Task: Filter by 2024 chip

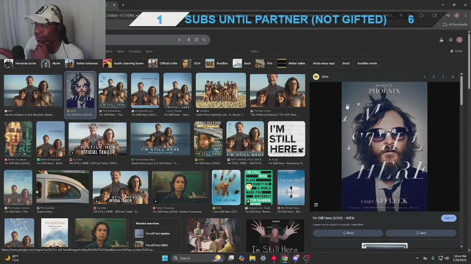Action: tap(192, 63)
